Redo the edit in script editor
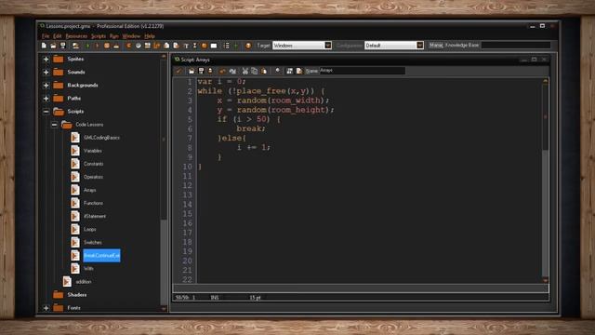 point(232,71)
